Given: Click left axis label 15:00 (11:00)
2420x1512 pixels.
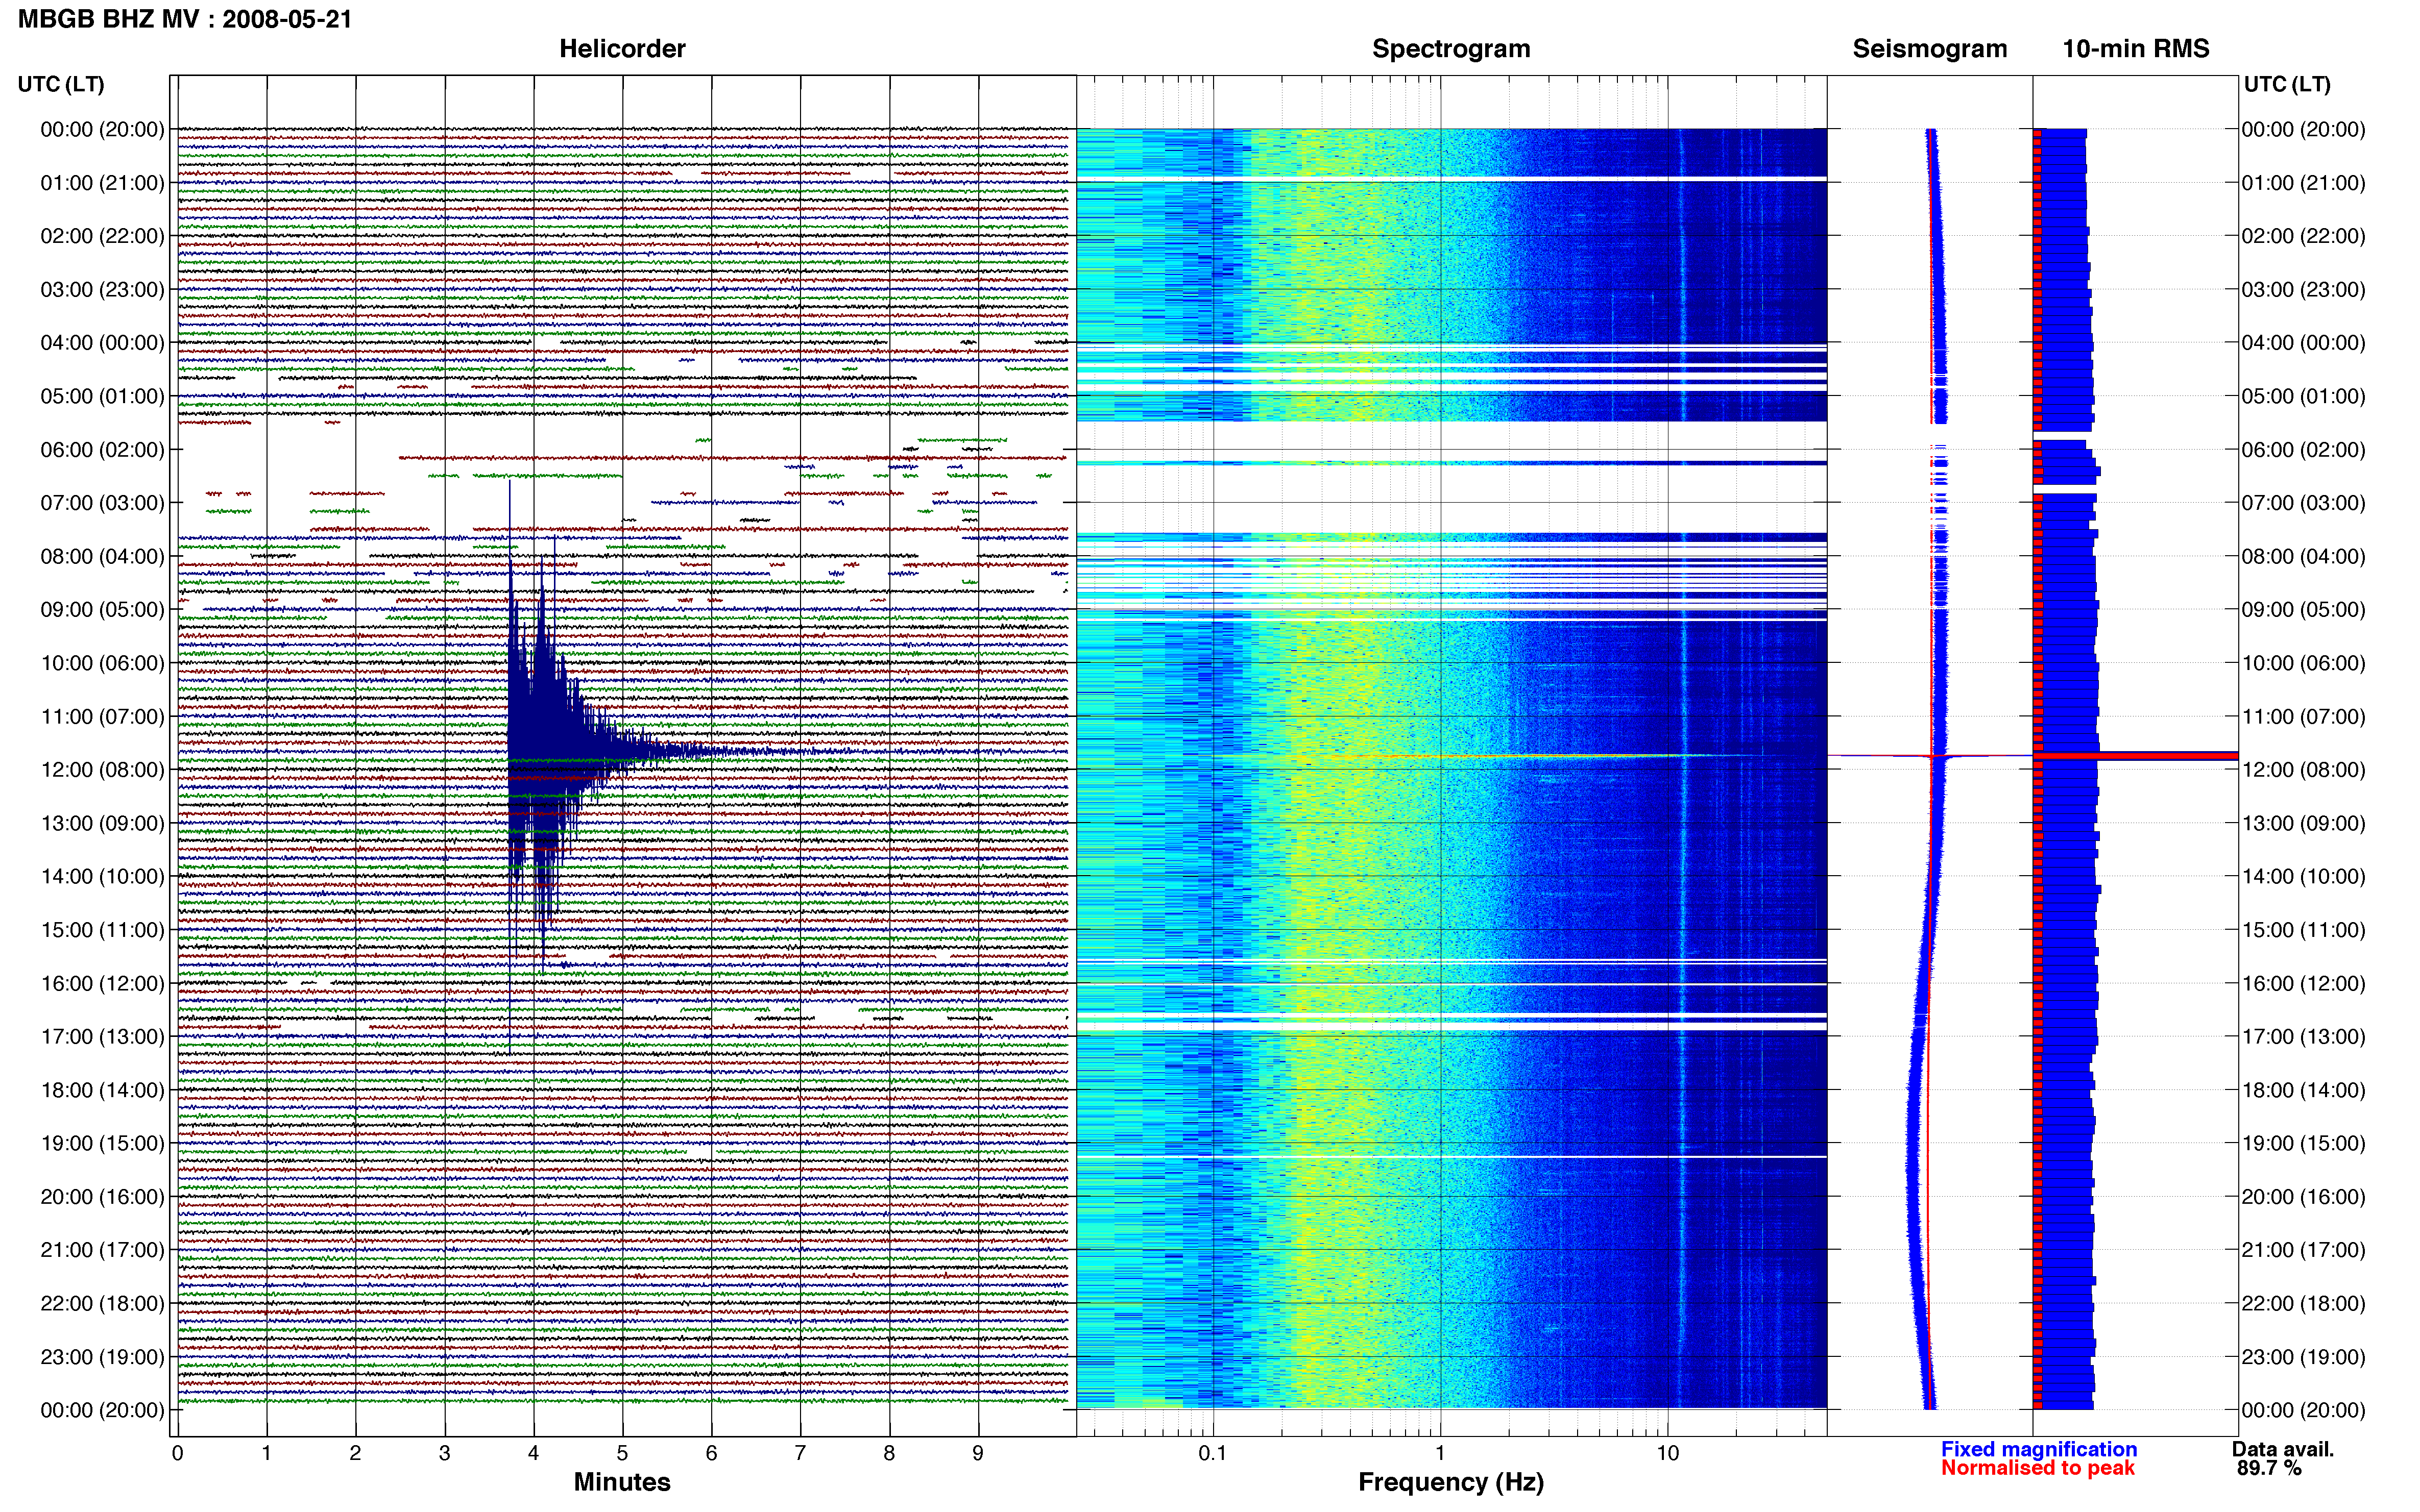Looking at the screenshot, I should click(x=102, y=930).
